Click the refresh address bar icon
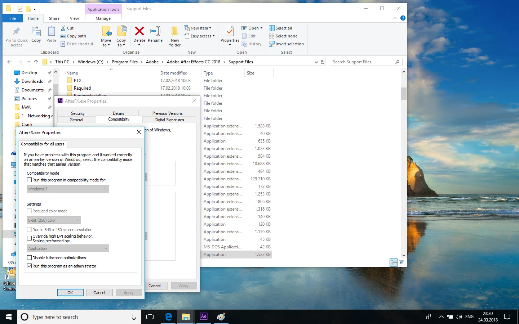 point(323,62)
